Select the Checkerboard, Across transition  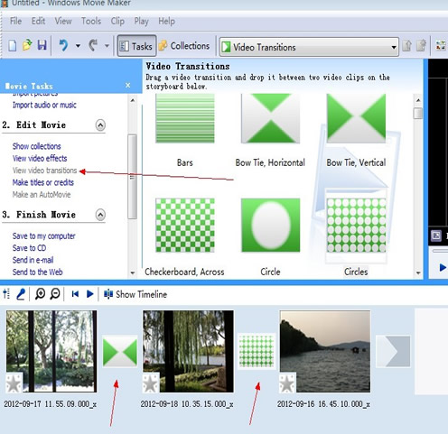(185, 225)
